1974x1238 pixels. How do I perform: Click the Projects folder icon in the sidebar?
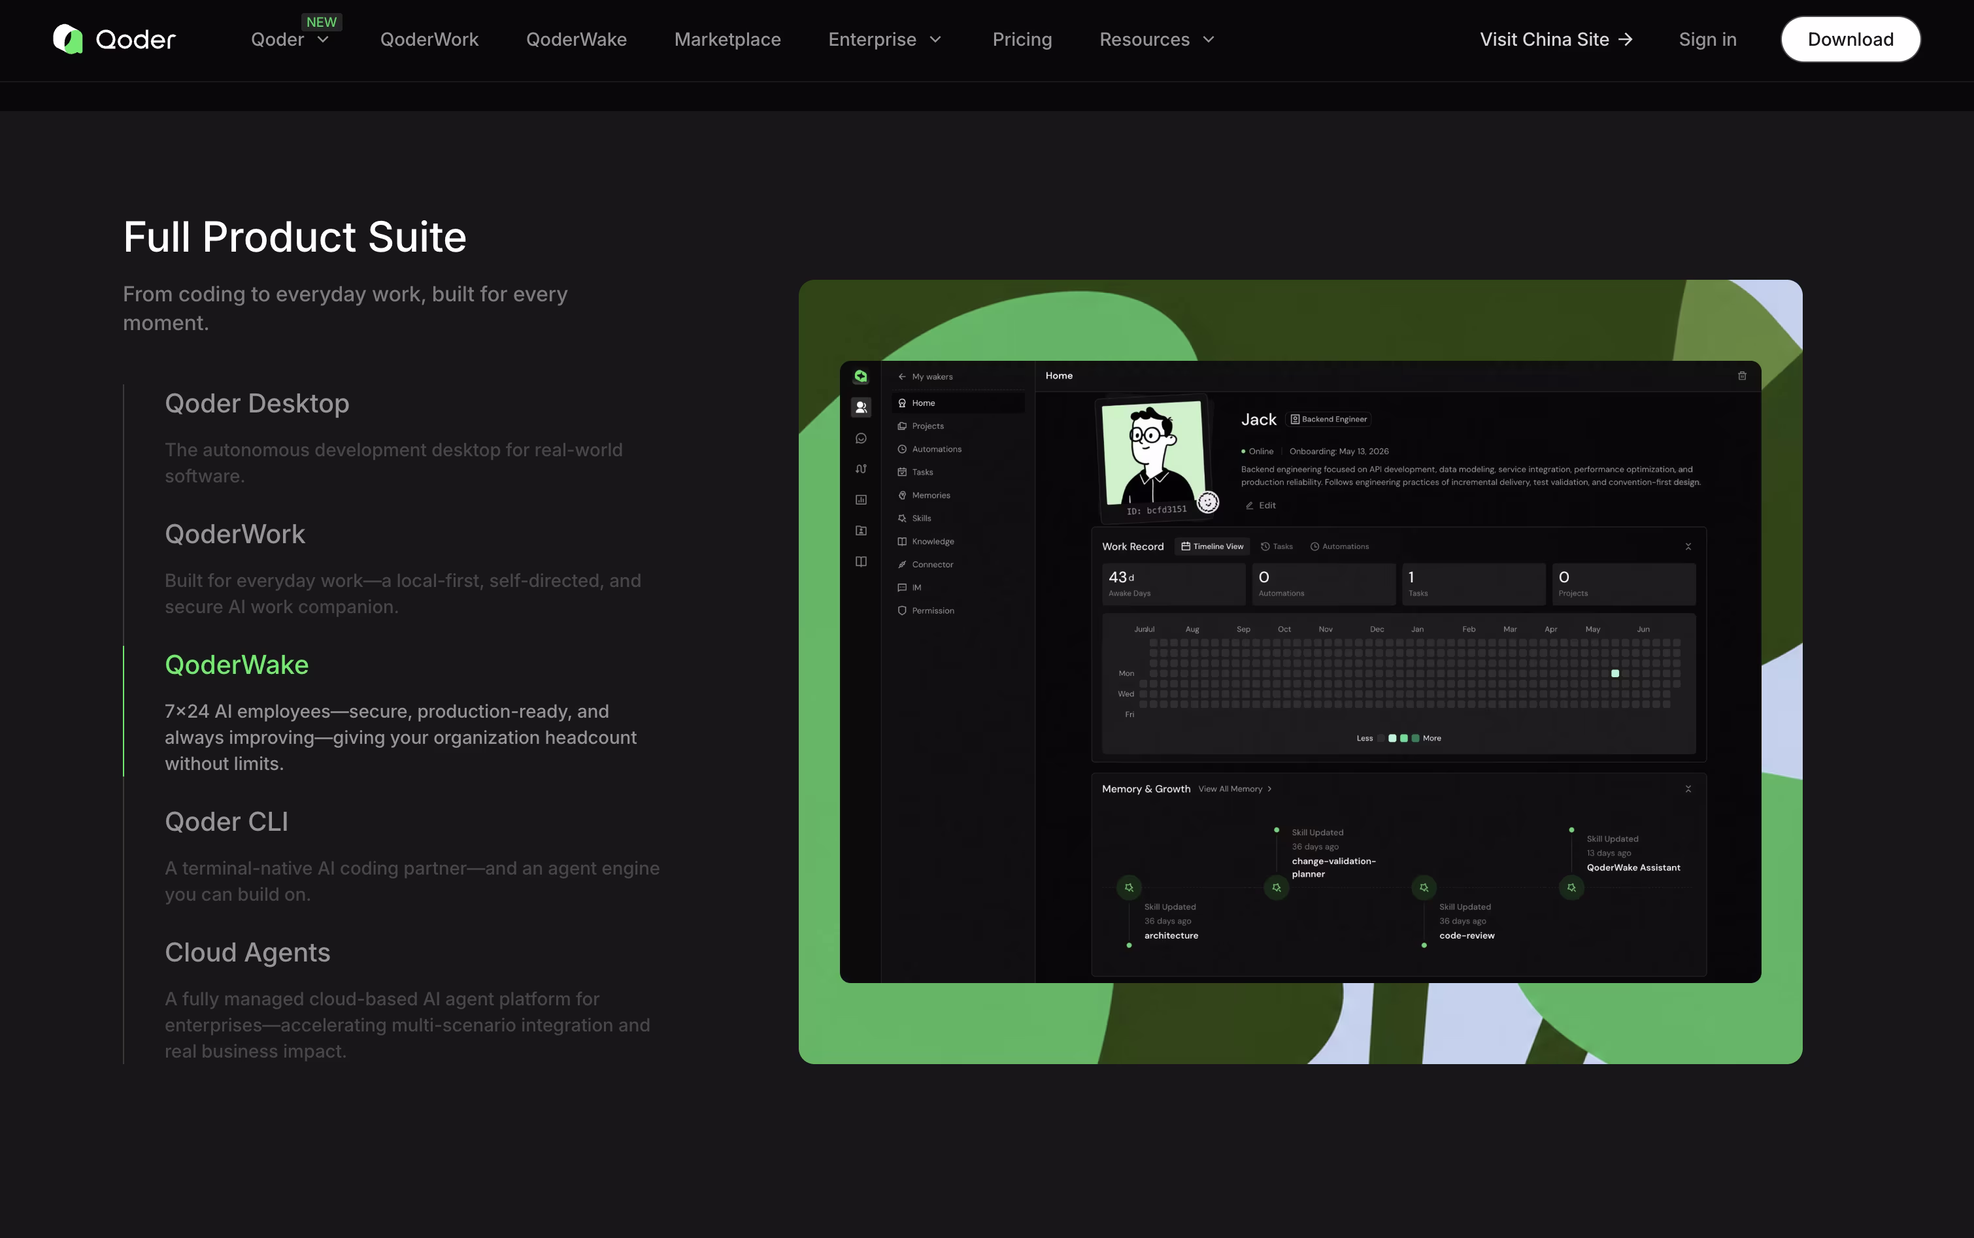click(901, 426)
